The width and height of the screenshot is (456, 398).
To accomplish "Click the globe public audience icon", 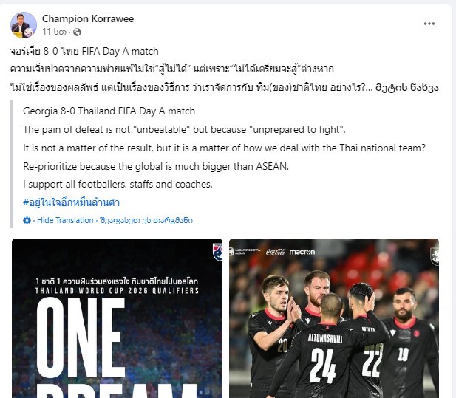I will click(x=77, y=32).
